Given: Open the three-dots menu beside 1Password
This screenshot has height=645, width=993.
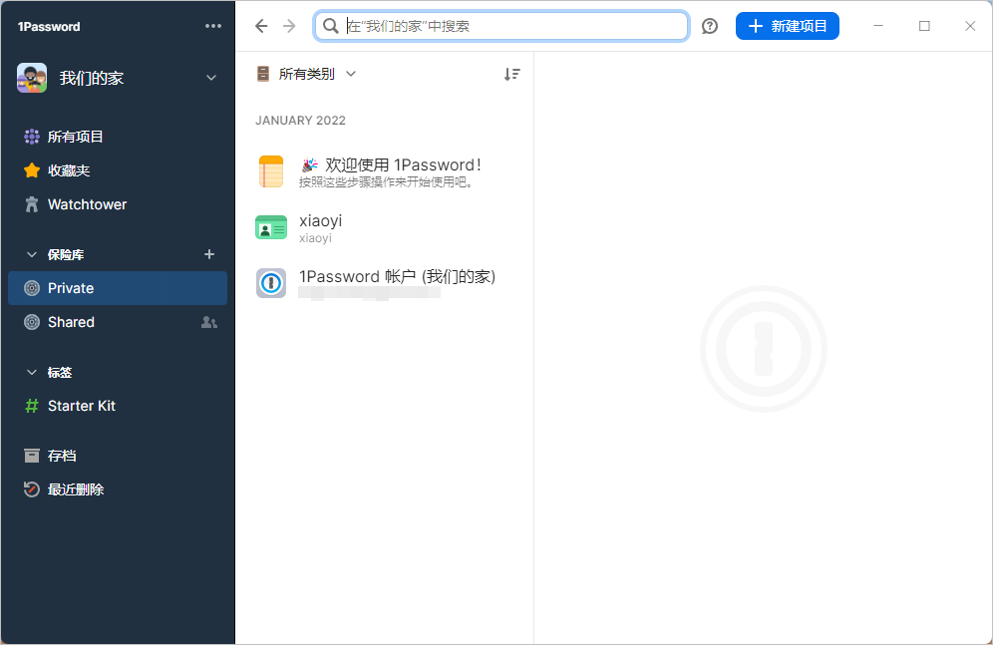Looking at the screenshot, I should tap(213, 26).
